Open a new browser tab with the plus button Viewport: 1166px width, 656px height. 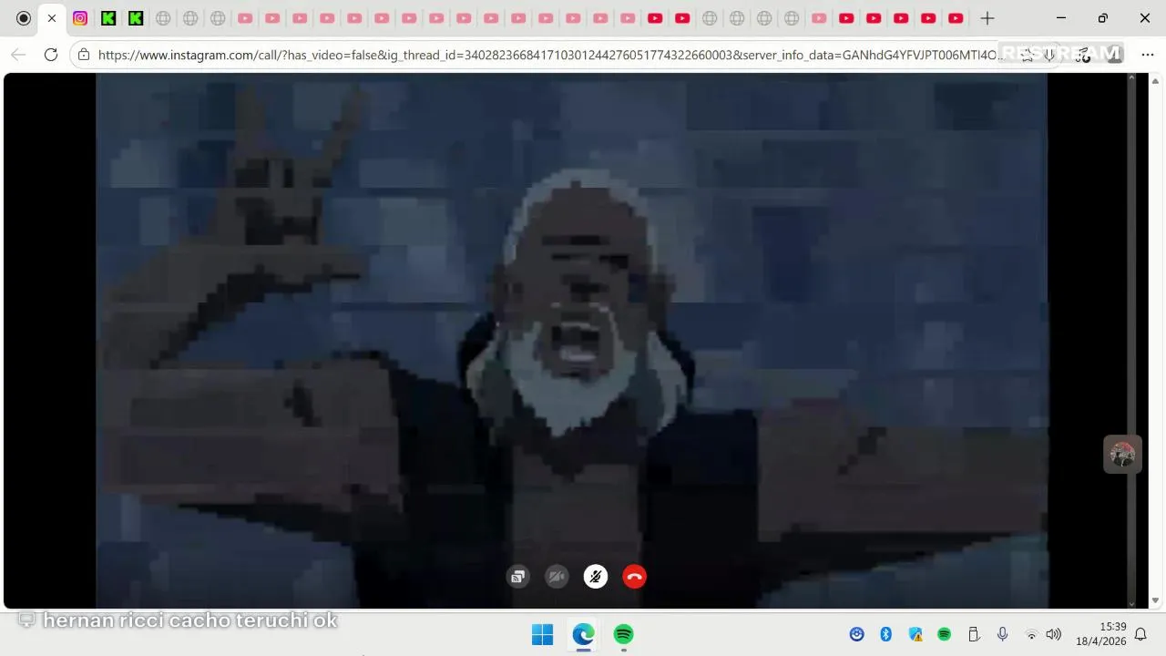(987, 18)
